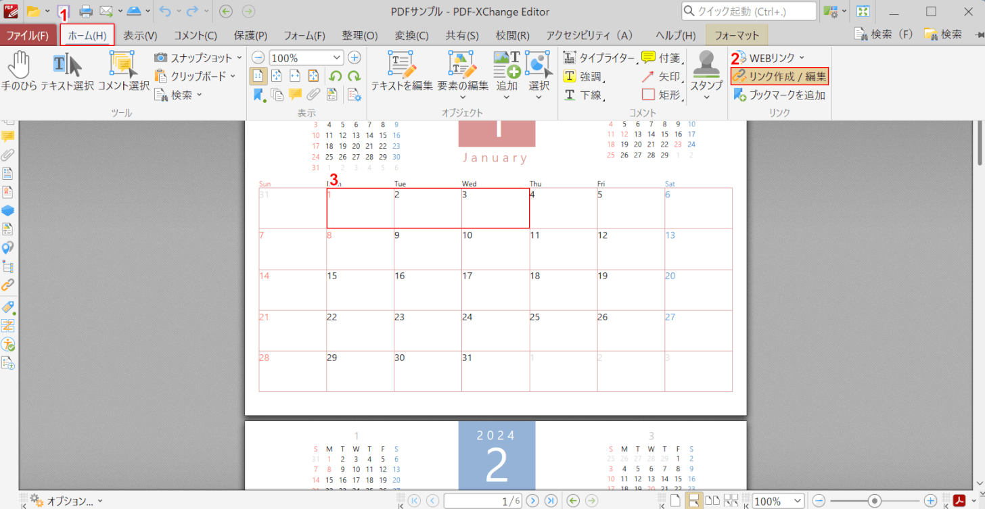Image resolution: width=985 pixels, height=509 pixels.
Task: Switch to the Convert (変換) tab
Action: point(411,35)
